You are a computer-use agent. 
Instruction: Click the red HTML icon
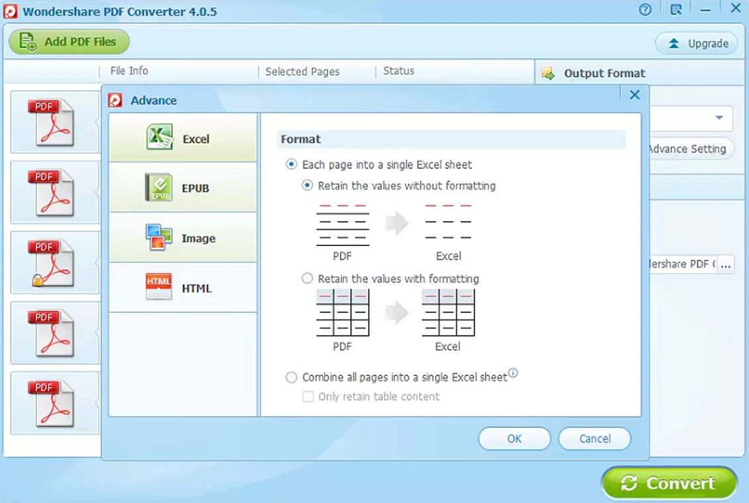click(158, 286)
